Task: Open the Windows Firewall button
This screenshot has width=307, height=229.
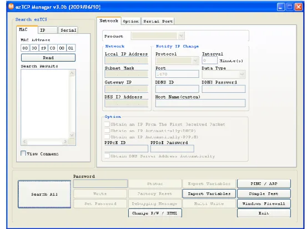Action: coord(264,203)
